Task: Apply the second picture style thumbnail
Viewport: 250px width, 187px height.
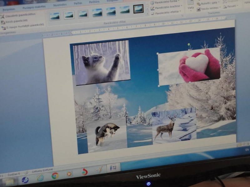Action: coord(69,15)
